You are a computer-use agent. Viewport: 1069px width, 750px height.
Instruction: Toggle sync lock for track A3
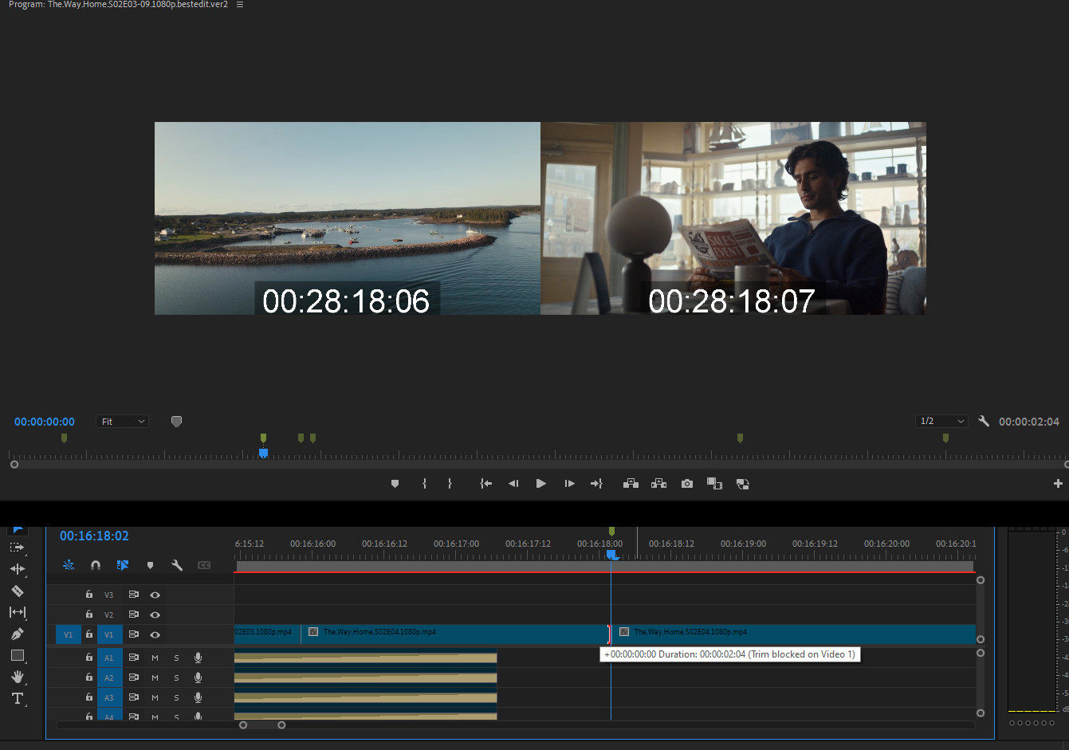point(133,697)
